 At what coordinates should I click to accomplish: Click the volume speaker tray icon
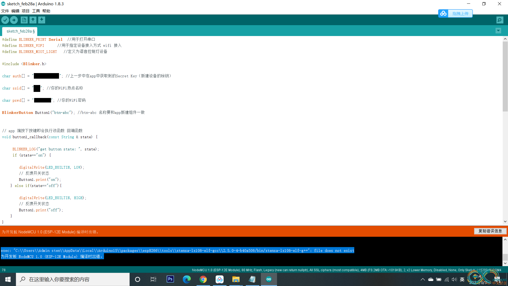454,279
